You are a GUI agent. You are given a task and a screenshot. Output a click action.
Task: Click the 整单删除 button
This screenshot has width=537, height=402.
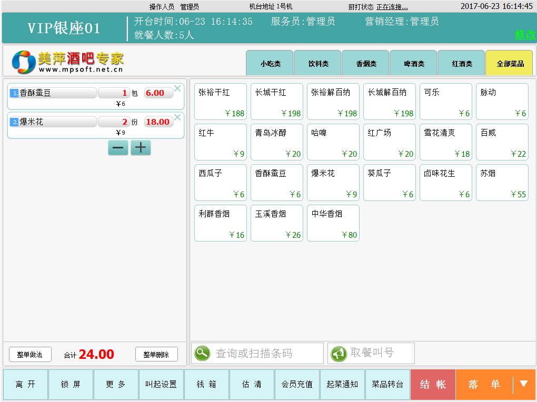click(156, 355)
